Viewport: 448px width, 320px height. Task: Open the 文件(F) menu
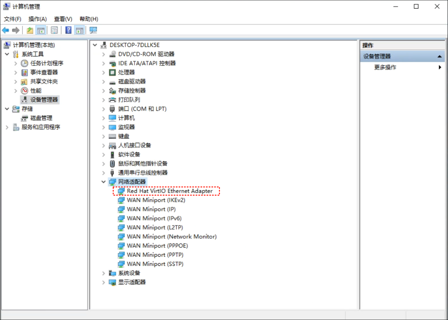tap(12, 19)
